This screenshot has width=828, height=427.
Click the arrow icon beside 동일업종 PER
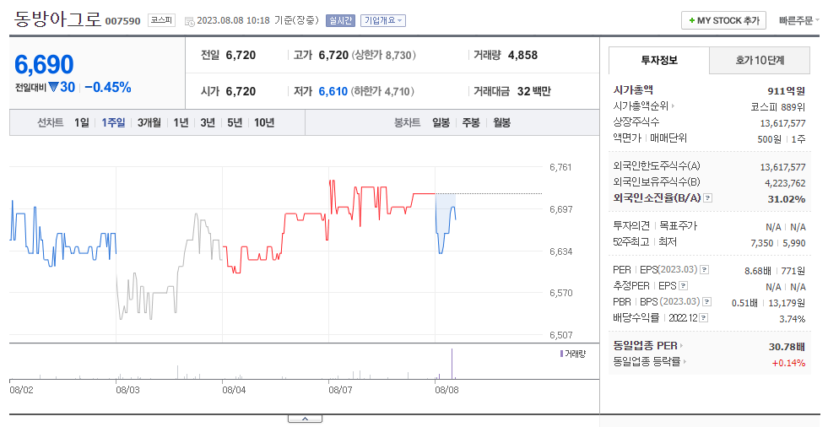[682, 346]
